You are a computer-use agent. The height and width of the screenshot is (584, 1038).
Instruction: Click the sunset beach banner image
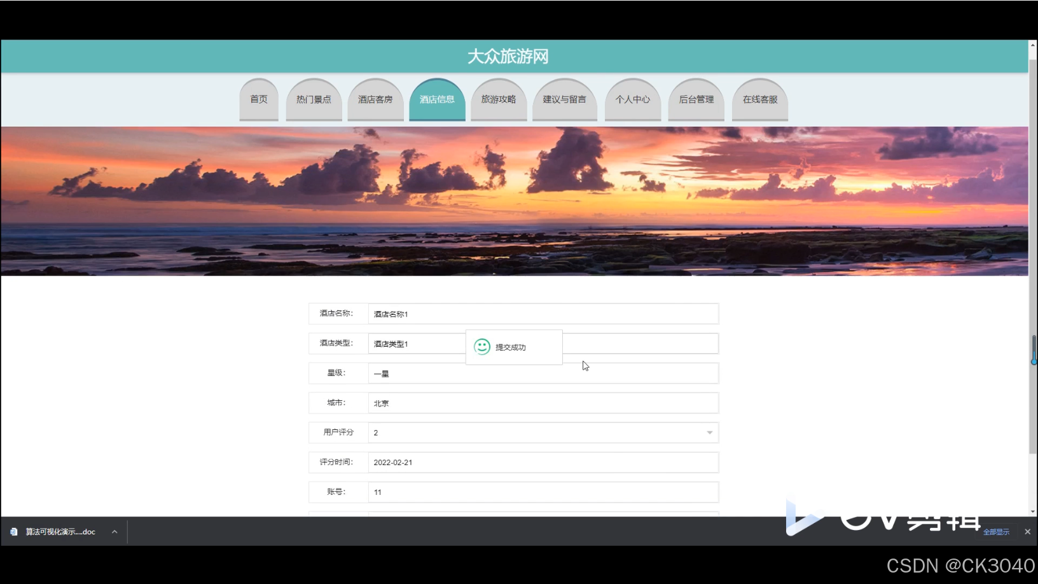coord(514,201)
